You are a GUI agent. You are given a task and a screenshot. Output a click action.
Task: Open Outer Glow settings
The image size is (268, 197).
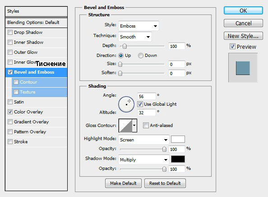point(26,52)
